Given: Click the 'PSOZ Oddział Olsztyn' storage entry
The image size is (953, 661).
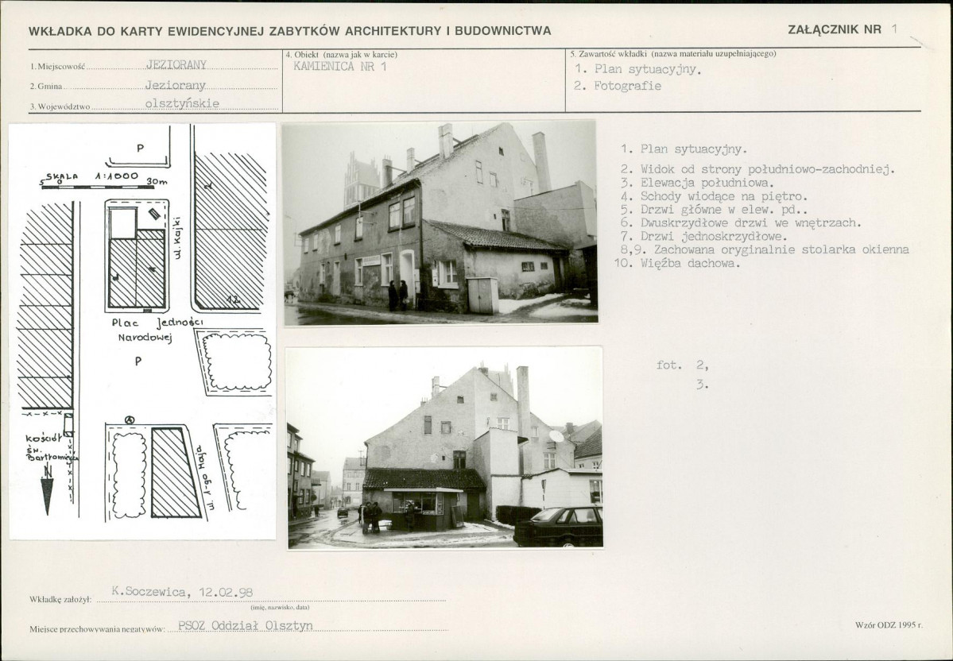Looking at the screenshot, I should [x=246, y=626].
